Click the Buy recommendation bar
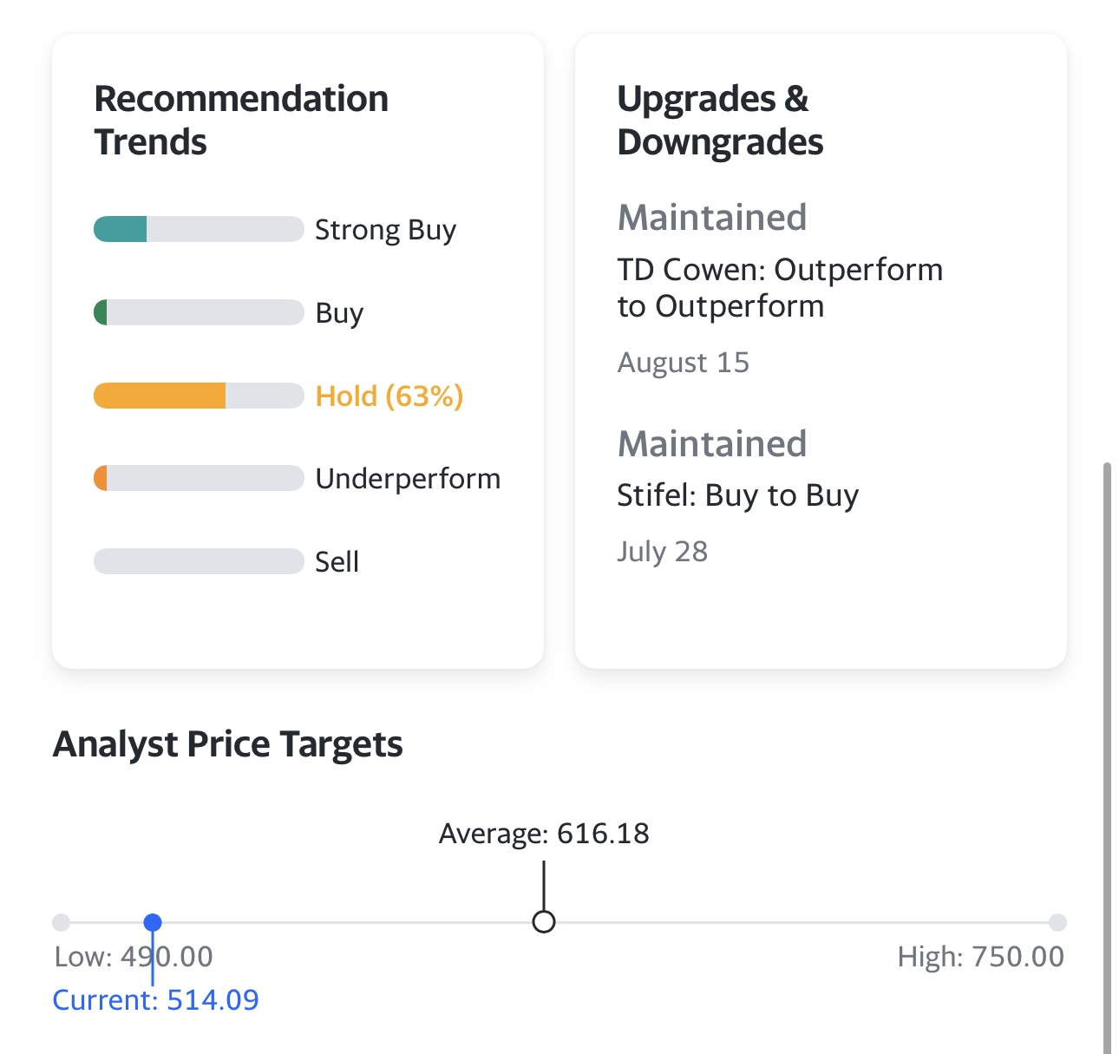This screenshot has width=1119, height=1054. pyautogui.click(x=197, y=312)
